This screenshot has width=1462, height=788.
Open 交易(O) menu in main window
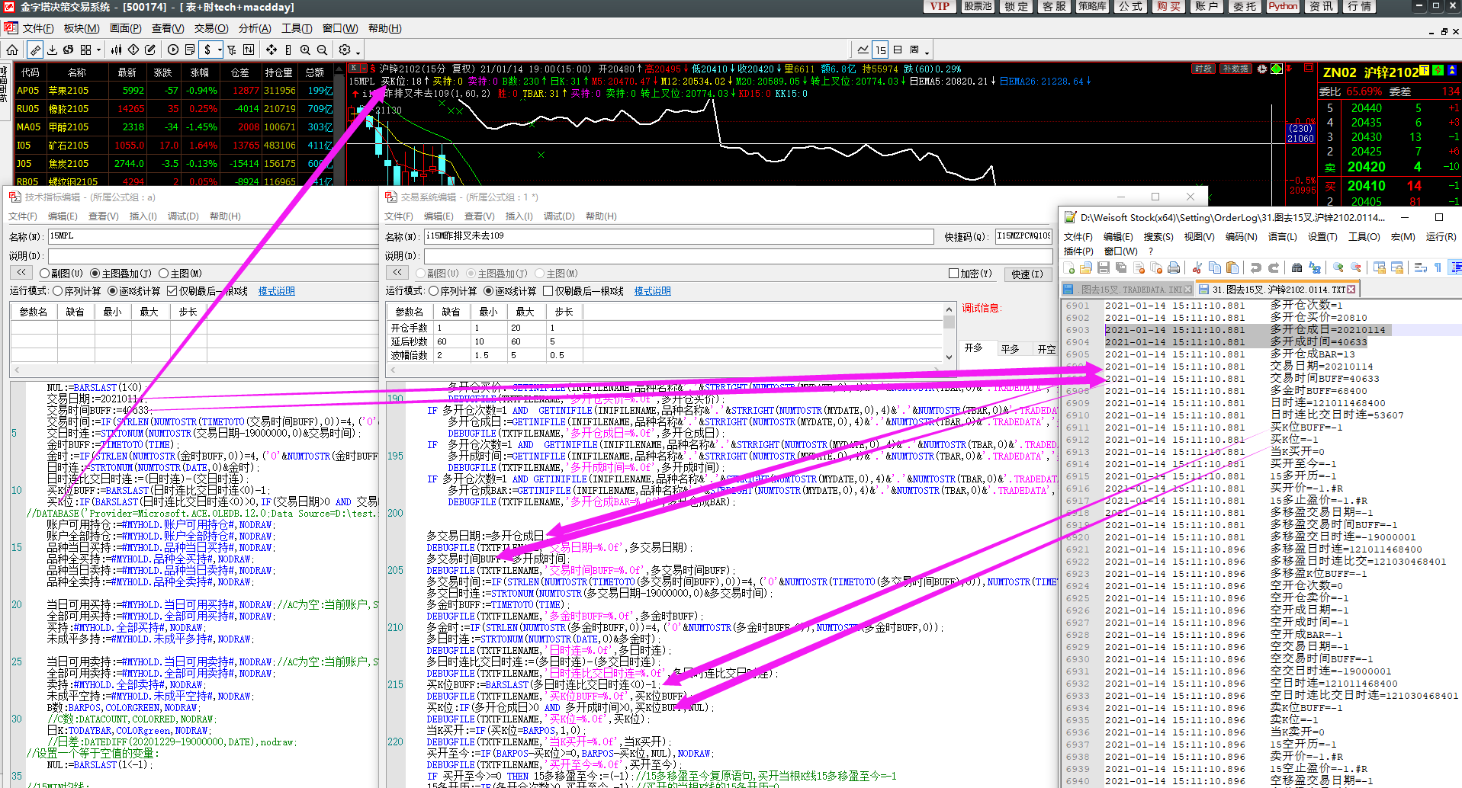(211, 28)
